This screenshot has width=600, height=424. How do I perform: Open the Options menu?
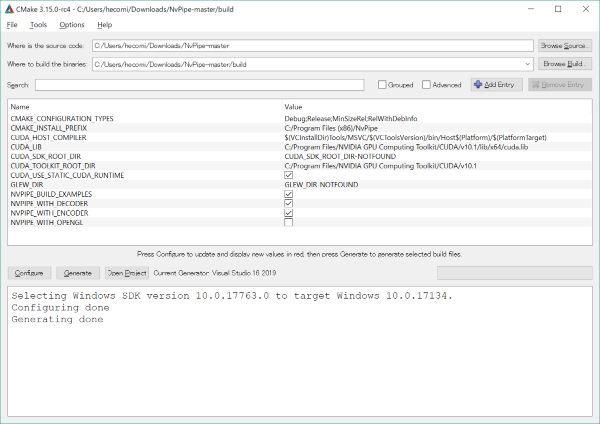(x=72, y=24)
